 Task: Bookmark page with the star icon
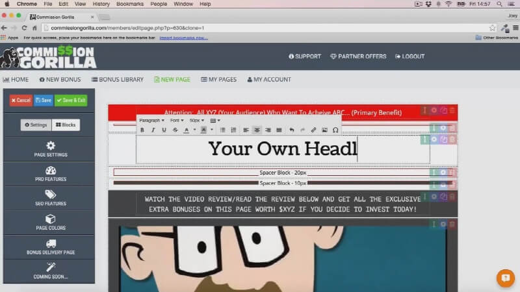pyautogui.click(x=492, y=28)
